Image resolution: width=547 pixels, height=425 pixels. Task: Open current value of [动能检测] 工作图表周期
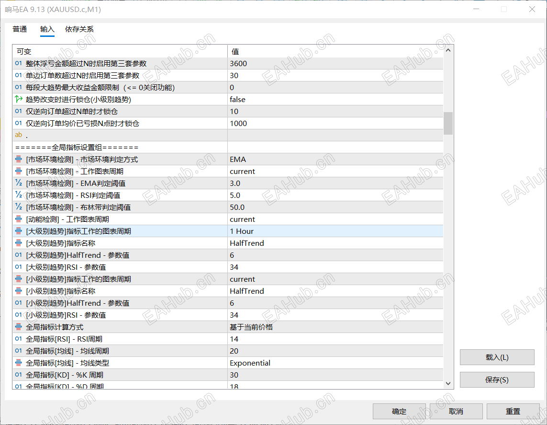[335, 219]
